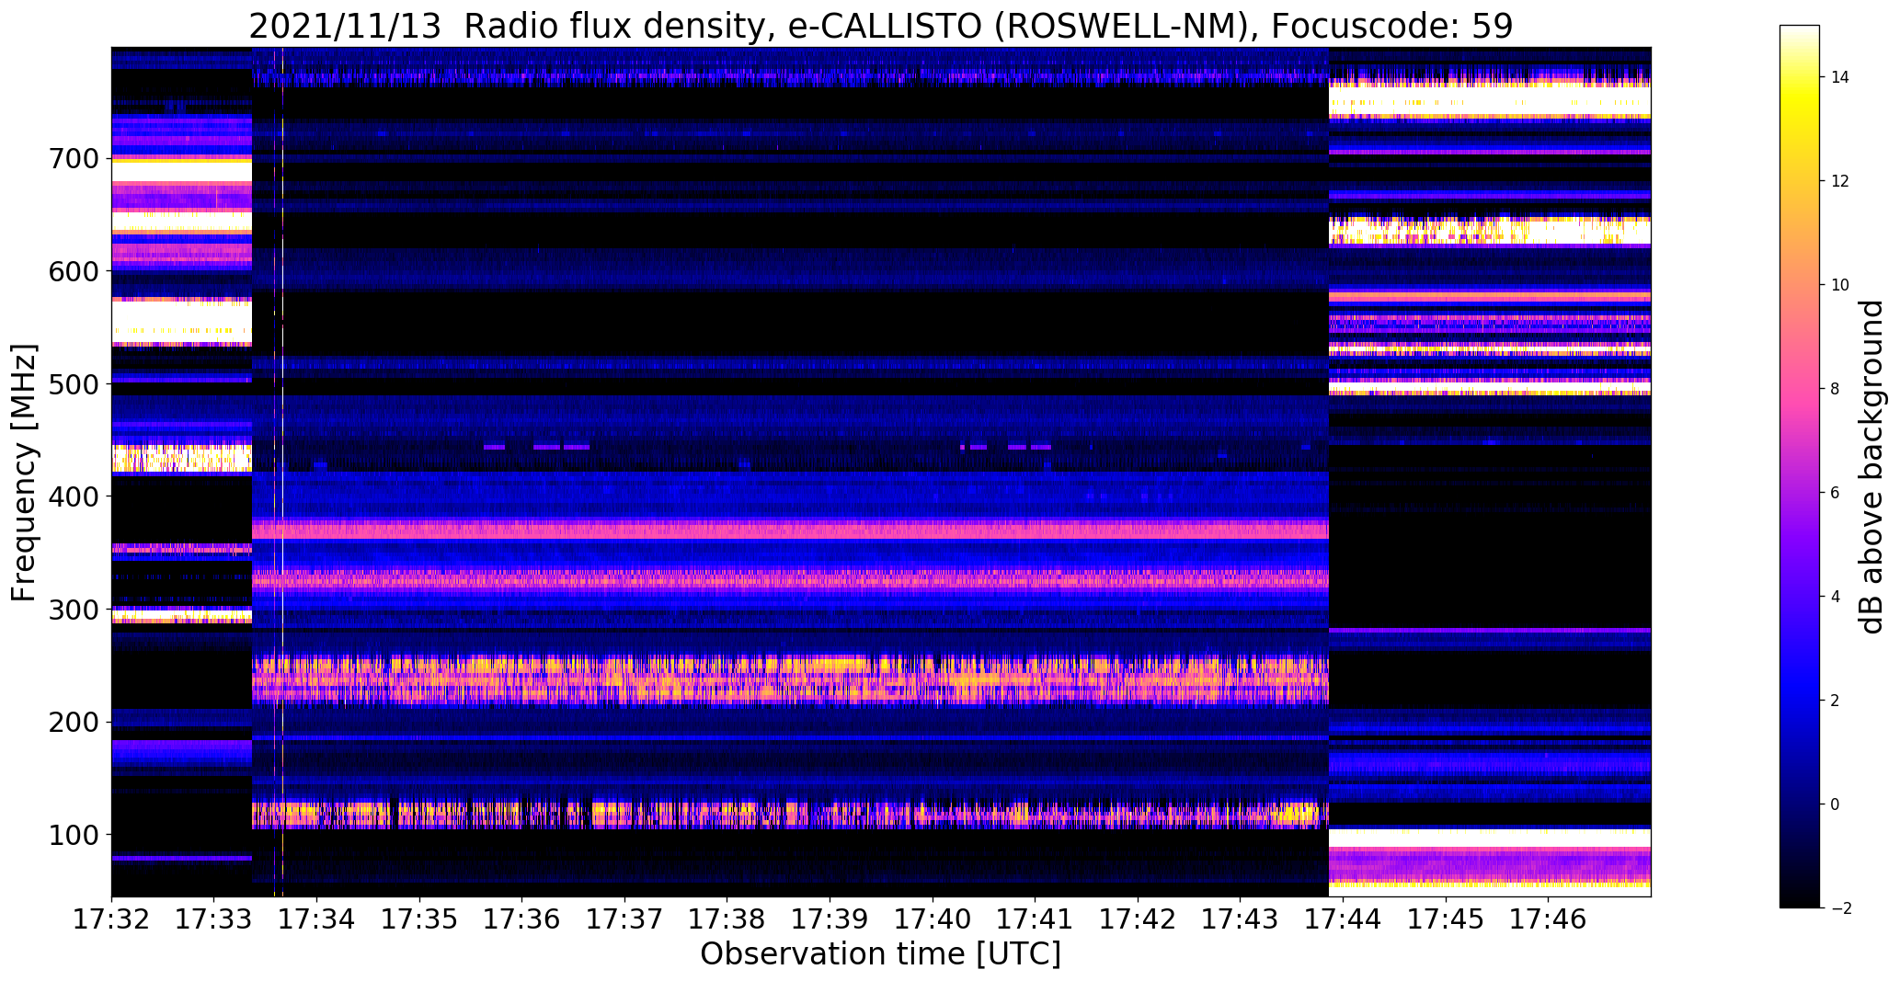Click the colorbar tick label 12
This screenshot has width=1900, height=981.
coord(1840,181)
